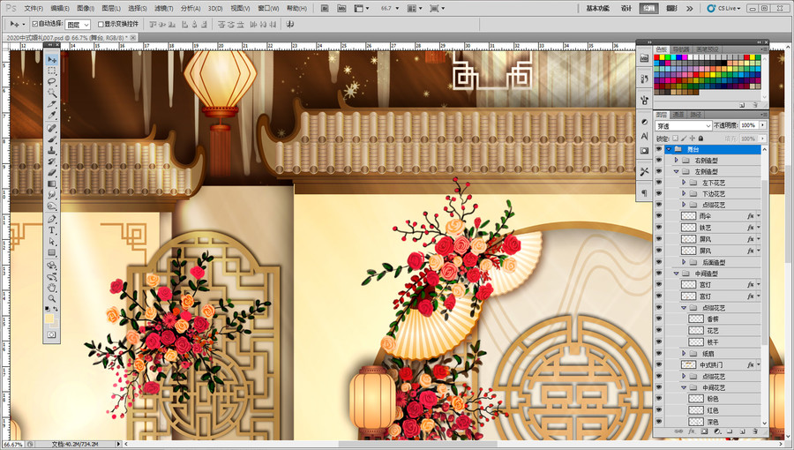Open the 文件(F) menu

(34, 9)
